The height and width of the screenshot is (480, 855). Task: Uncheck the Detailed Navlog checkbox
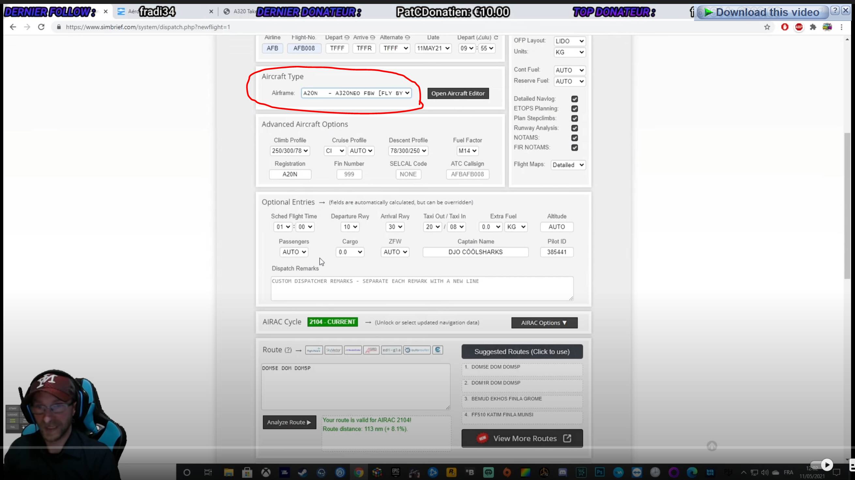(575, 99)
